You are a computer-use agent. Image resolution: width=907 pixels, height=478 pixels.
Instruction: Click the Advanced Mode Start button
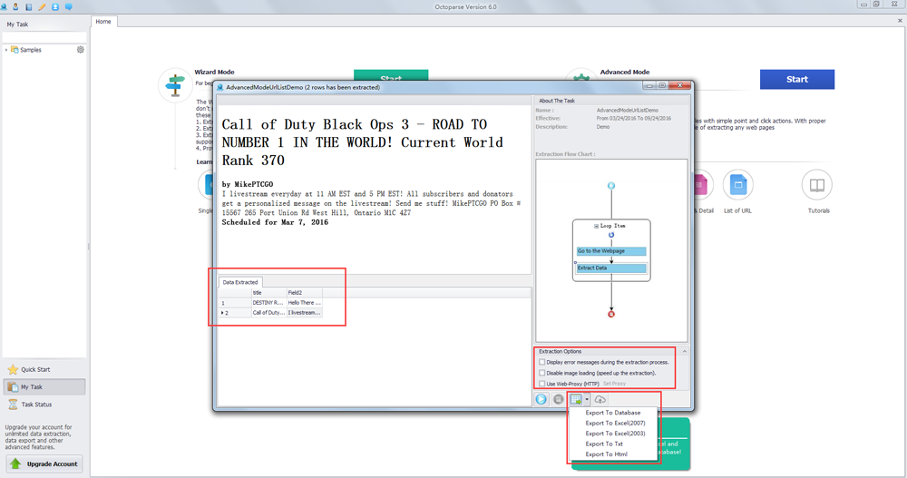796,79
